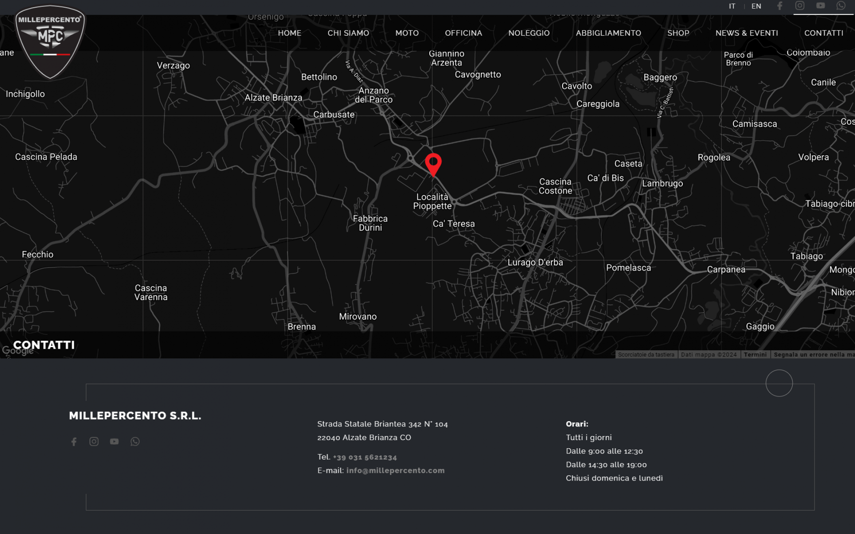Go to the HOME menu item

(x=290, y=33)
